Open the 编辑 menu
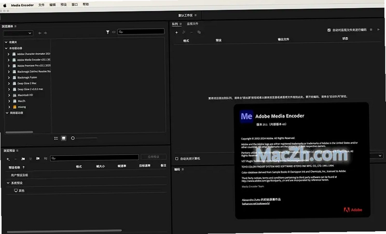Viewport: 386px width, 234px height. pyautogui.click(x=53, y=5)
